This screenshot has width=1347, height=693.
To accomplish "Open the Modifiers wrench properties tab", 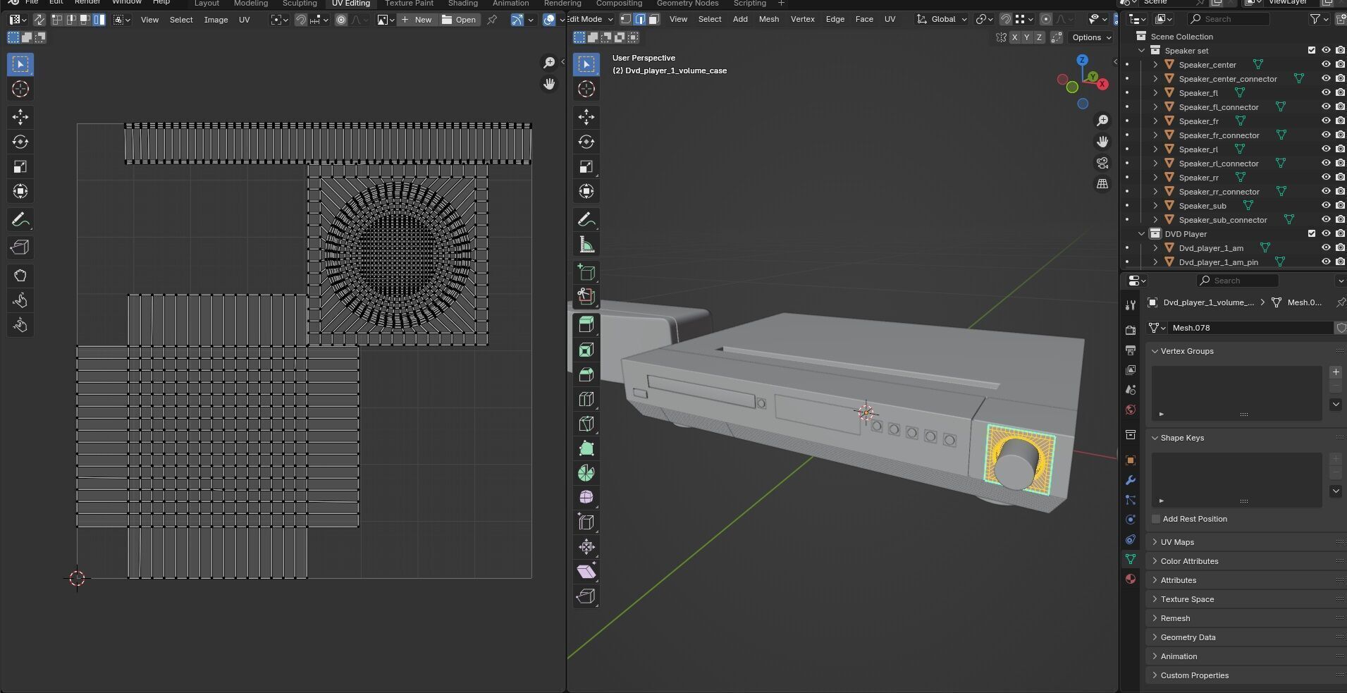I will tap(1131, 480).
